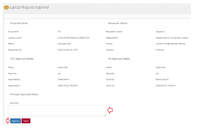Image resolution: width=197 pixels, height=128 pixels.
Task: Click the Remarks textarea resize handle
Action: coord(105,115)
